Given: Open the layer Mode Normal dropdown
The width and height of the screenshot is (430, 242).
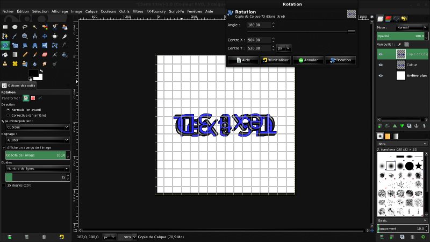Looking at the screenshot, I should coord(412,27).
